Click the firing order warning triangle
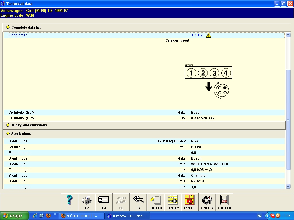Viewport: 294px width, 220px height. (x=209, y=35)
